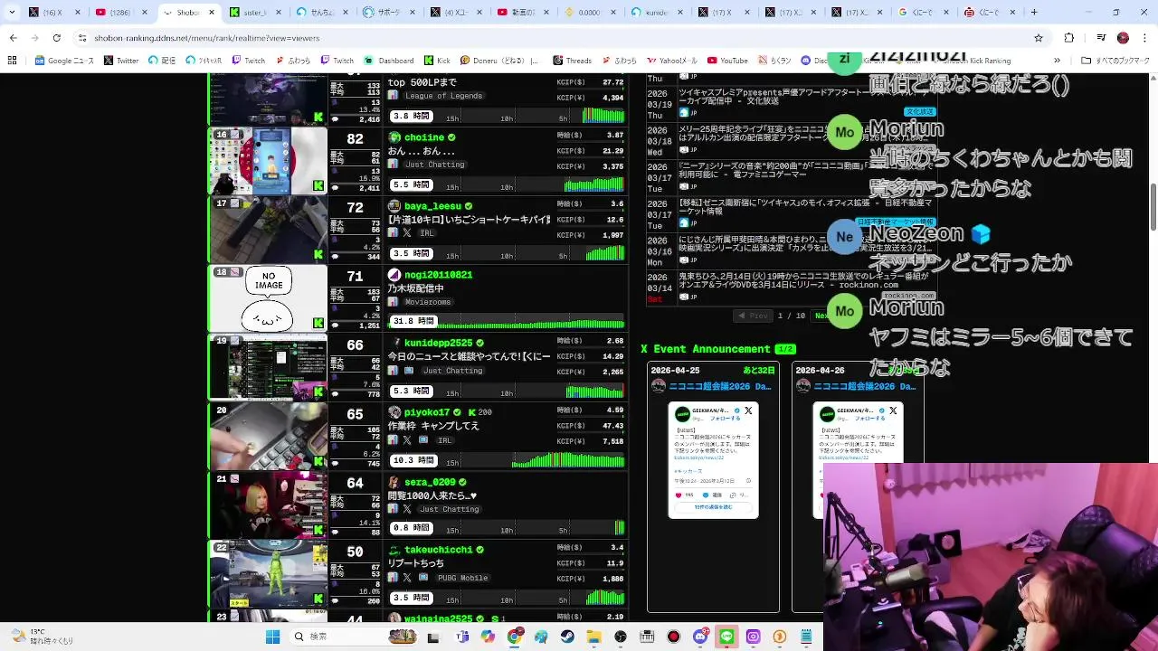Open the YouTube bookmark
The height and width of the screenshot is (651, 1158).
(x=728, y=61)
